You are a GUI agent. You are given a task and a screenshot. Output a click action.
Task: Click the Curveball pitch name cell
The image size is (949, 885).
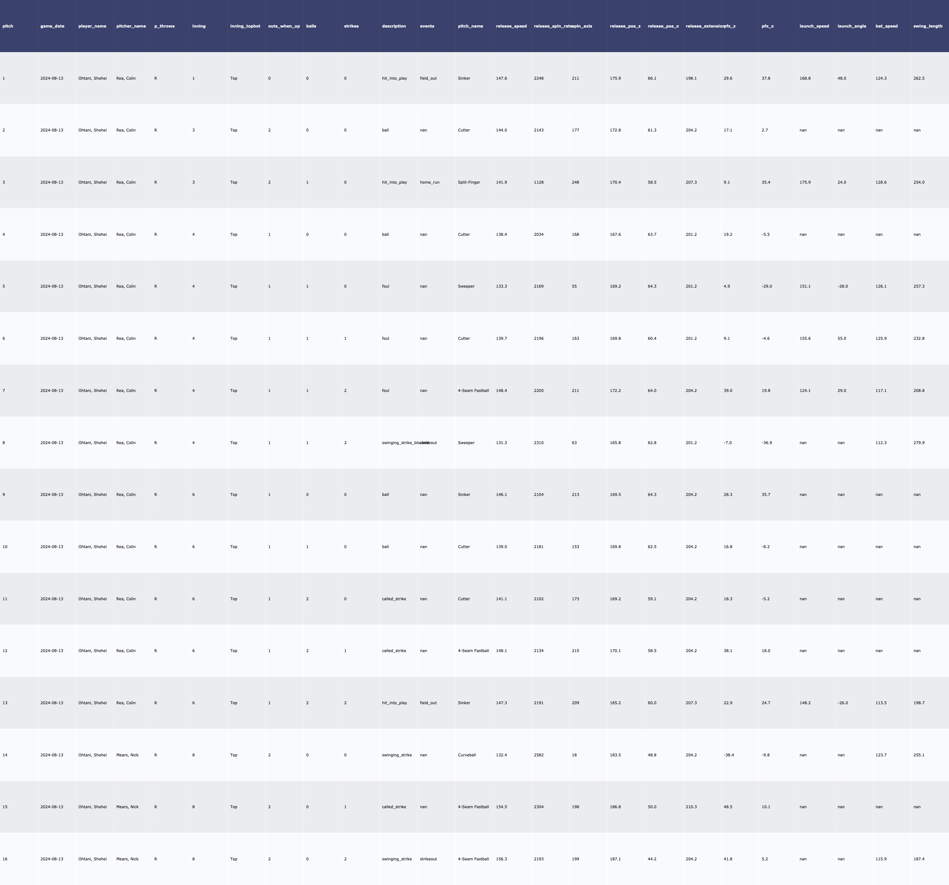466,755
